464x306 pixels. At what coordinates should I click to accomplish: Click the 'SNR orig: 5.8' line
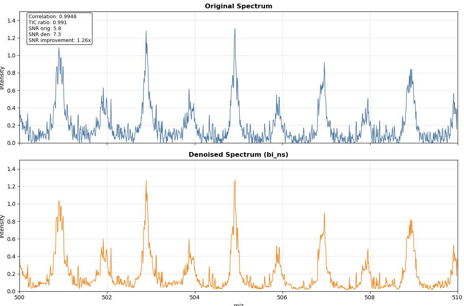(45, 29)
